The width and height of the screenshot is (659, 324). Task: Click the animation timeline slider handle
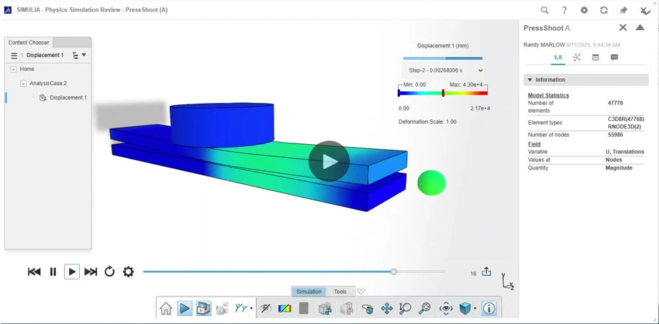(x=393, y=272)
